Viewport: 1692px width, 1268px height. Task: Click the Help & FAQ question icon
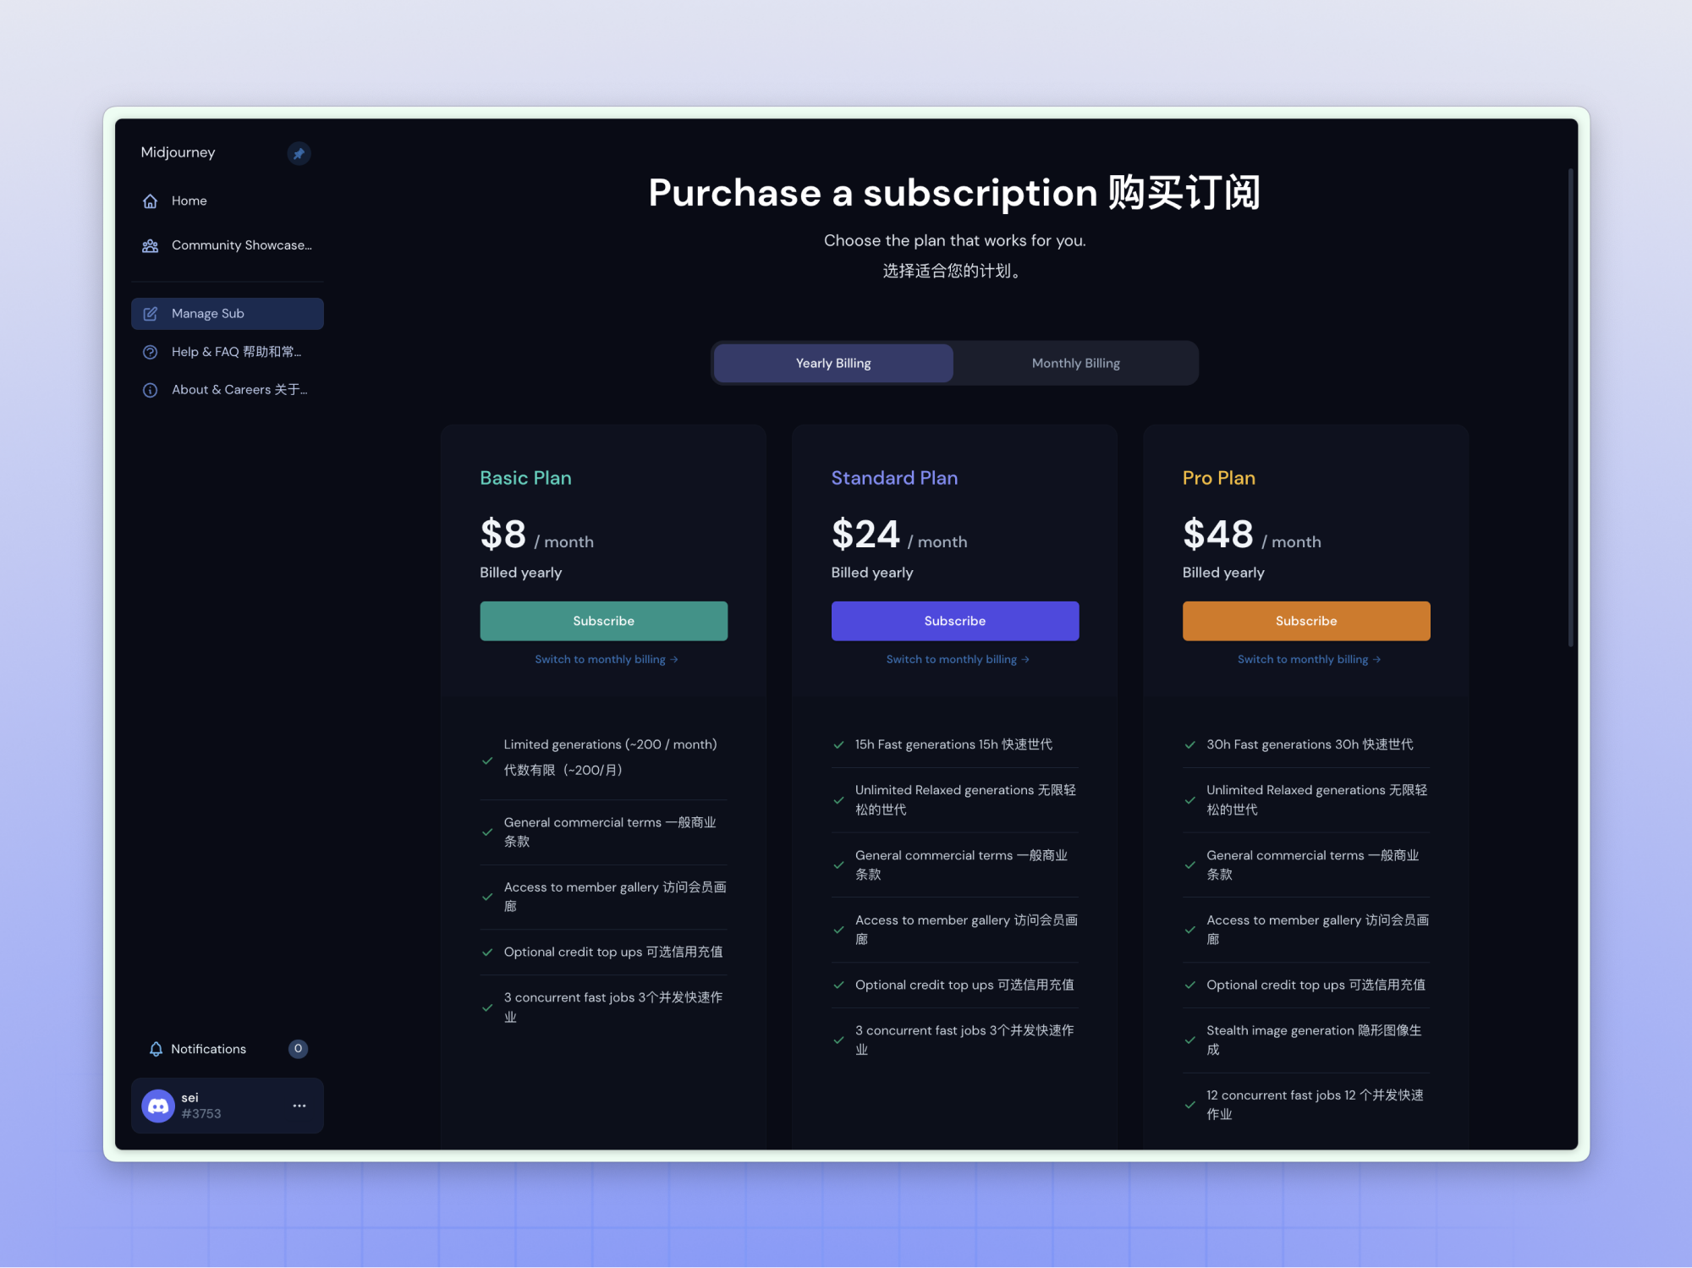point(151,352)
